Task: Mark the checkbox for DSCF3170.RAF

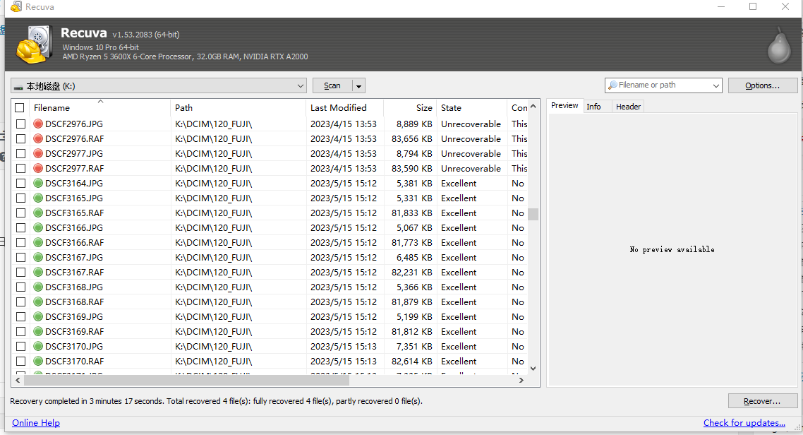Action: coord(20,362)
